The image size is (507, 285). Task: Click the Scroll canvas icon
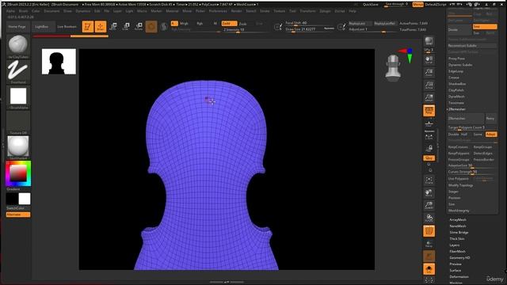pos(429,60)
